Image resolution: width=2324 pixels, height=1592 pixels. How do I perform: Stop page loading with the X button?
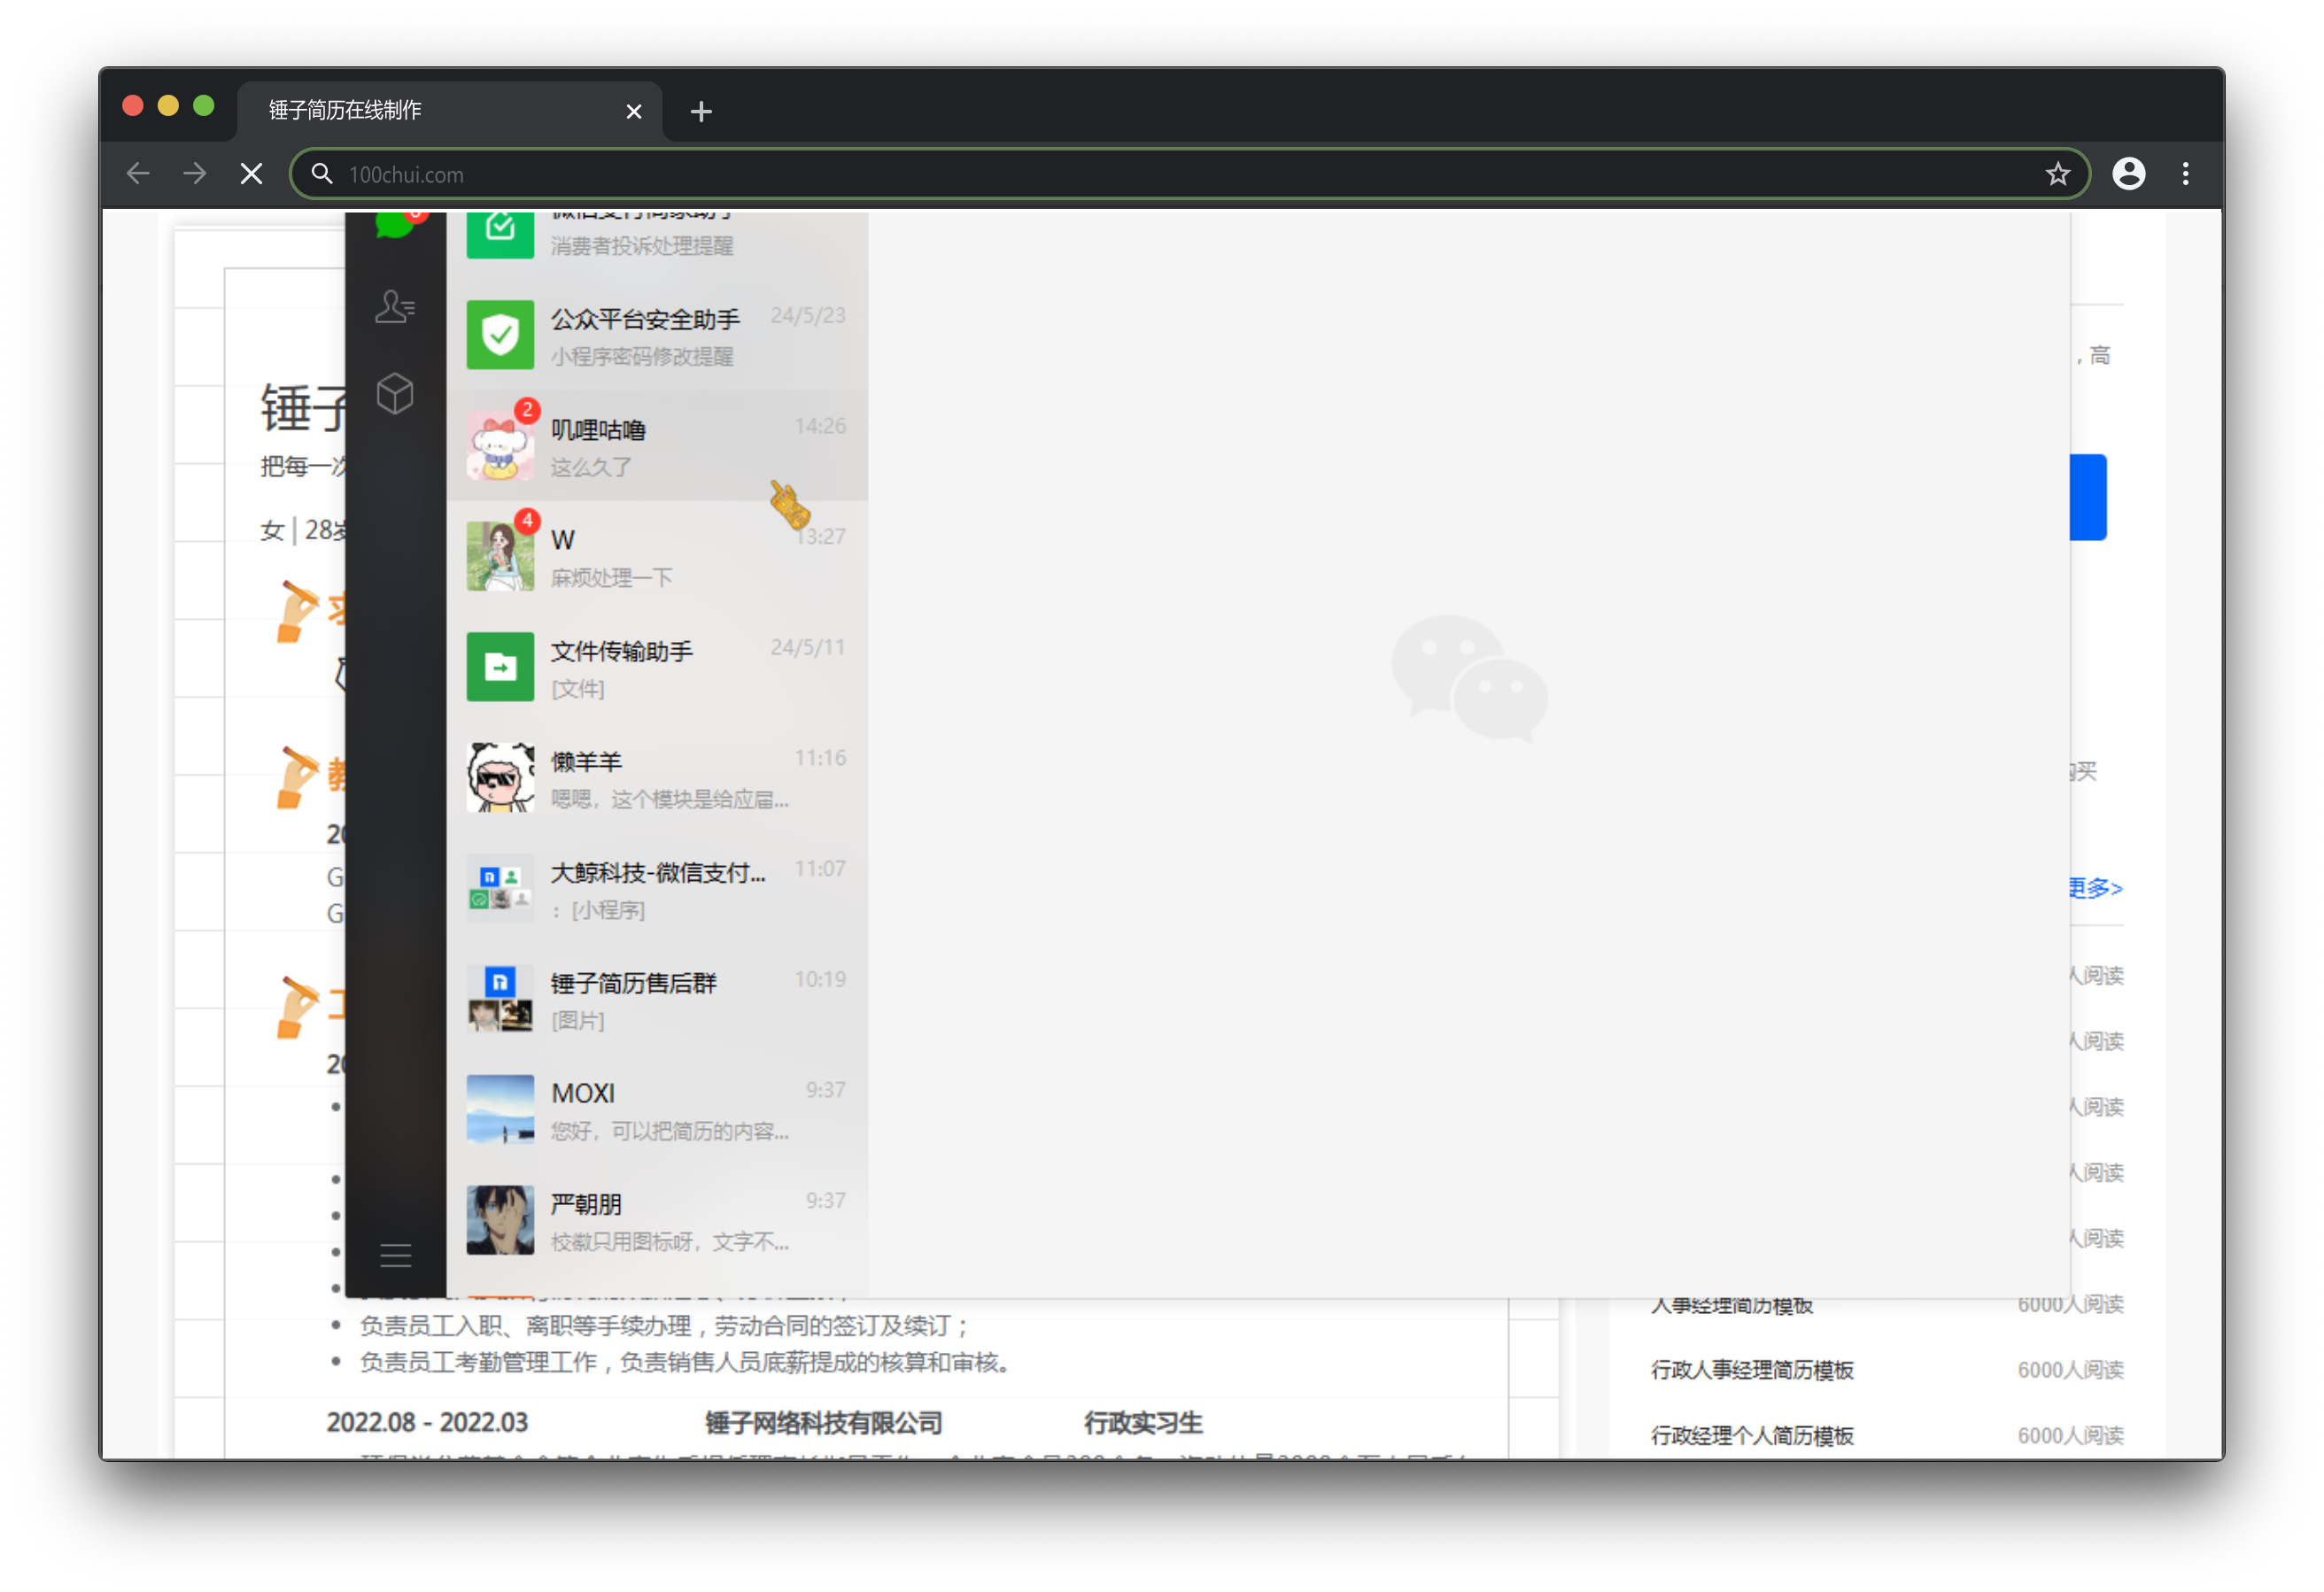(252, 174)
